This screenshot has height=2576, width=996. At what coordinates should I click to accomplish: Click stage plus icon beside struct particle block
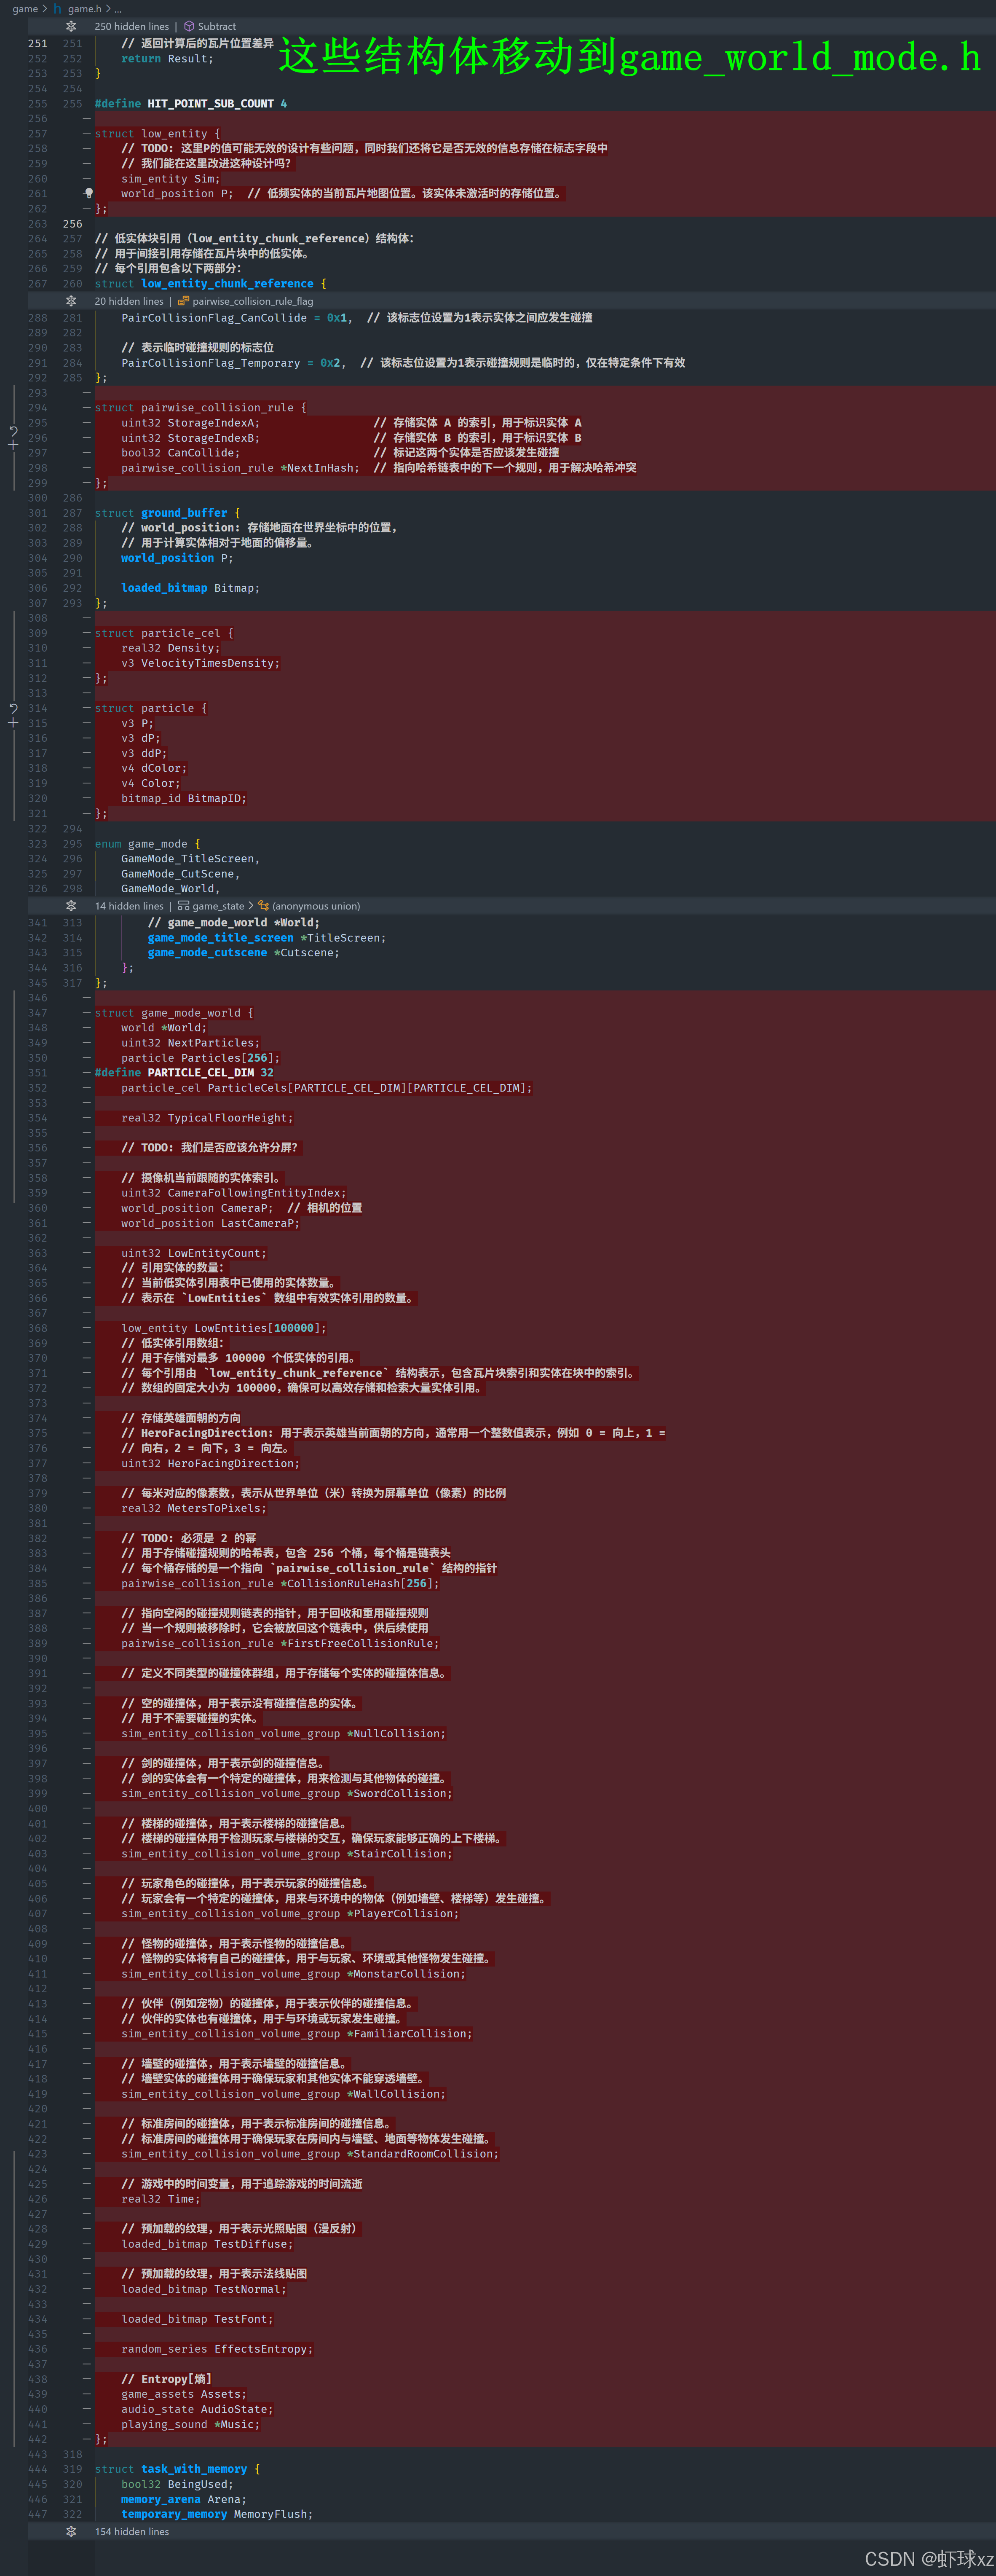click(x=13, y=722)
